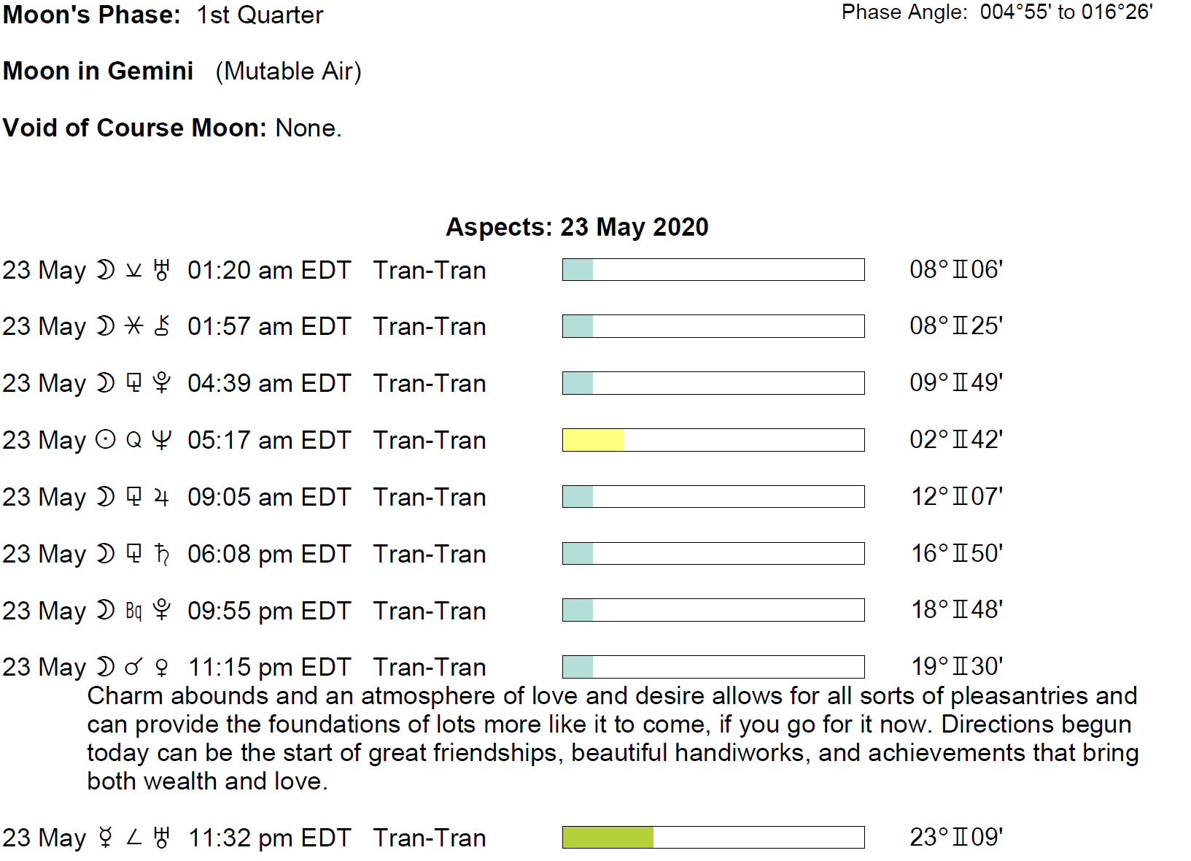Click the Phase Angle text at top right
1191x861 pixels.
(996, 12)
